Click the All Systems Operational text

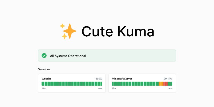tap(68, 56)
